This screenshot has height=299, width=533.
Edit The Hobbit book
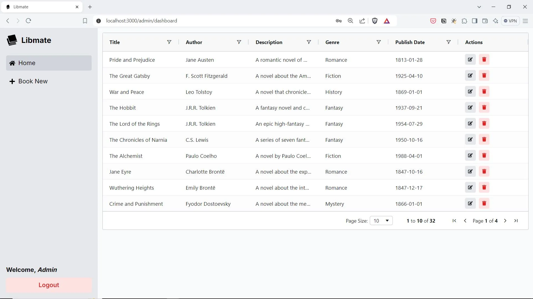coord(470,107)
